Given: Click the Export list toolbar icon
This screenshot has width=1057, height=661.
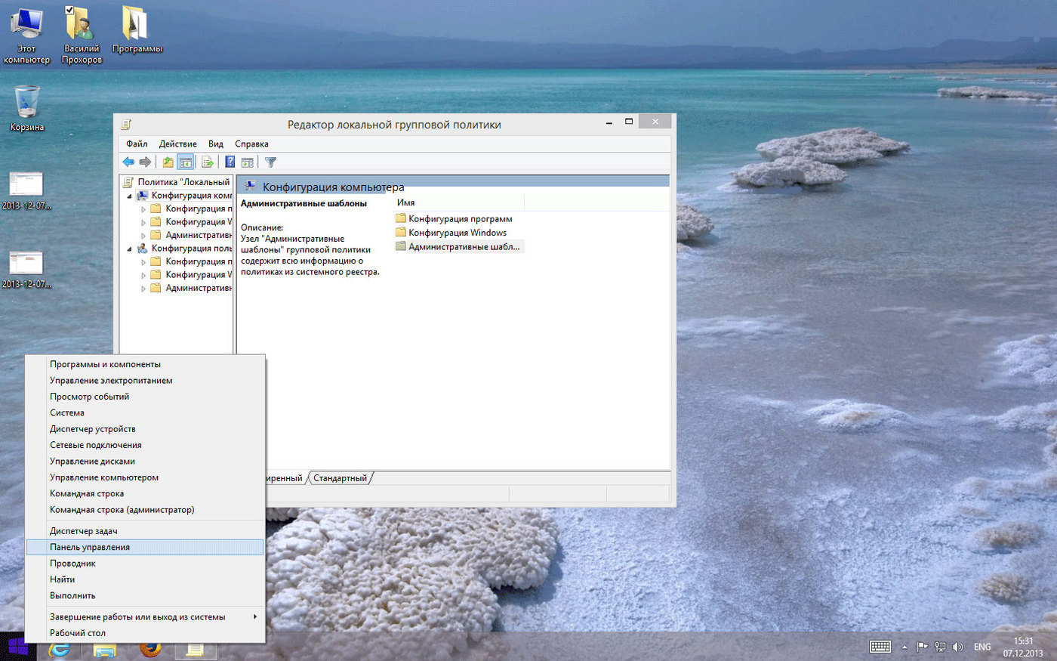Looking at the screenshot, I should pos(207,162).
